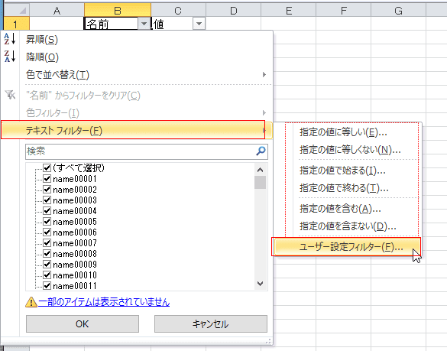Choose 指定の値を含む filter option
Screen dimensions: 447x351
(340, 209)
